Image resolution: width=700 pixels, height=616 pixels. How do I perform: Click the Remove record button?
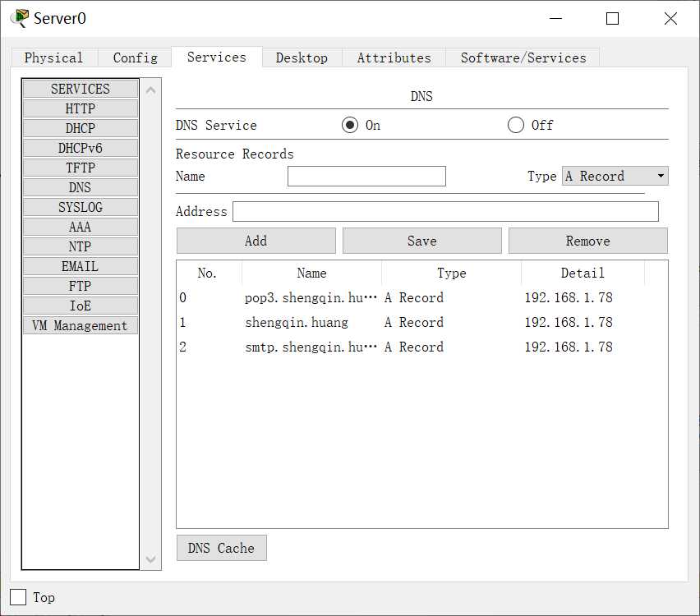coord(588,241)
